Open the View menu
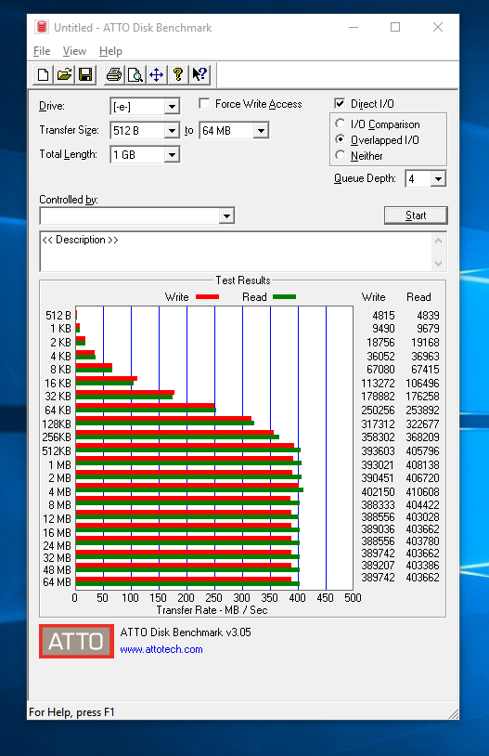 pos(74,51)
